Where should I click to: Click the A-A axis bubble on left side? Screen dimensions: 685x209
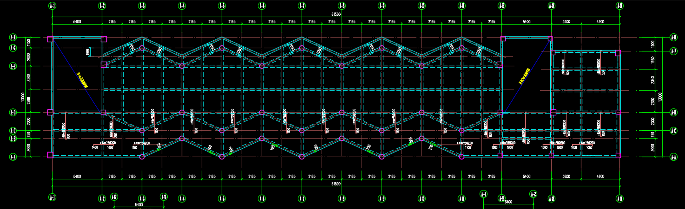click(x=13, y=158)
